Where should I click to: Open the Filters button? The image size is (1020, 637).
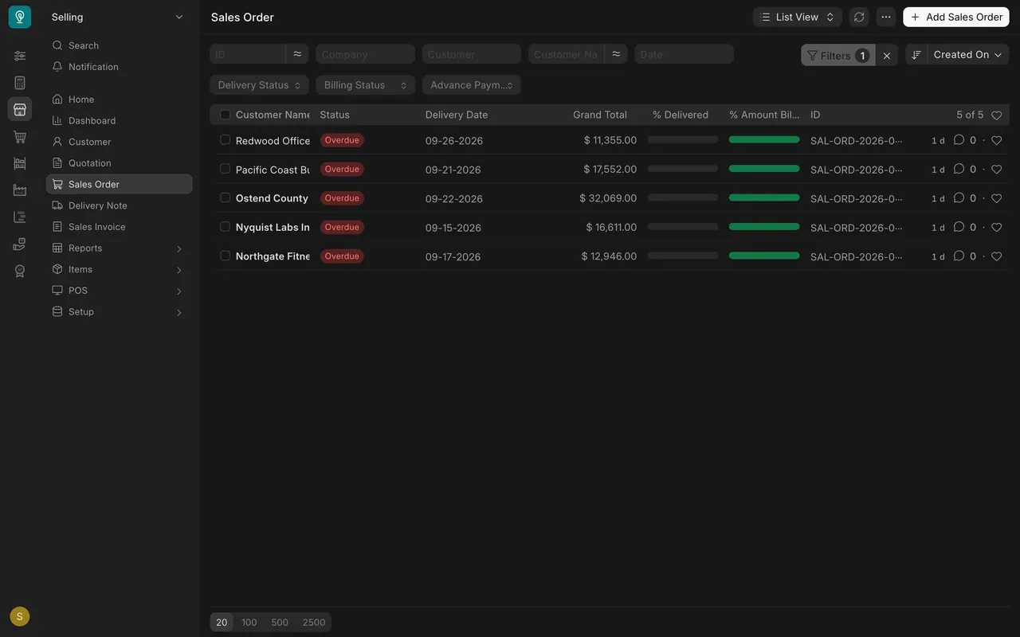(838, 55)
